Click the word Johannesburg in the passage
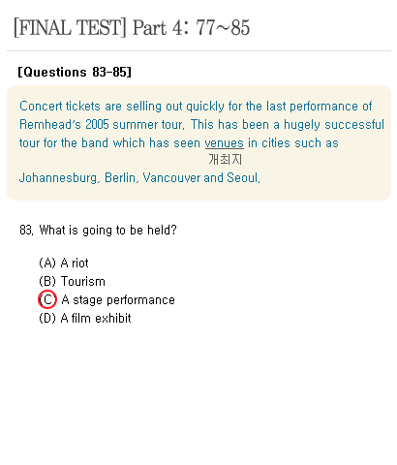Image resolution: width=397 pixels, height=465 pixels. pos(60,178)
